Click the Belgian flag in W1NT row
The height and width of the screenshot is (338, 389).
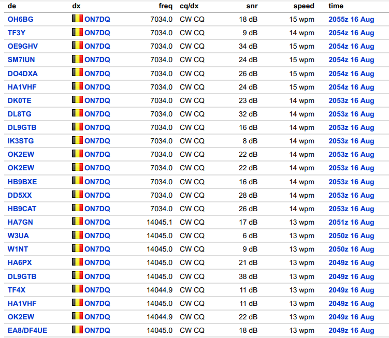coord(77,248)
